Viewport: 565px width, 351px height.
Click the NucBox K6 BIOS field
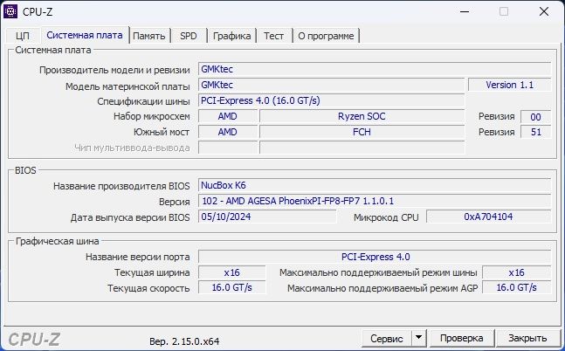[375, 185]
